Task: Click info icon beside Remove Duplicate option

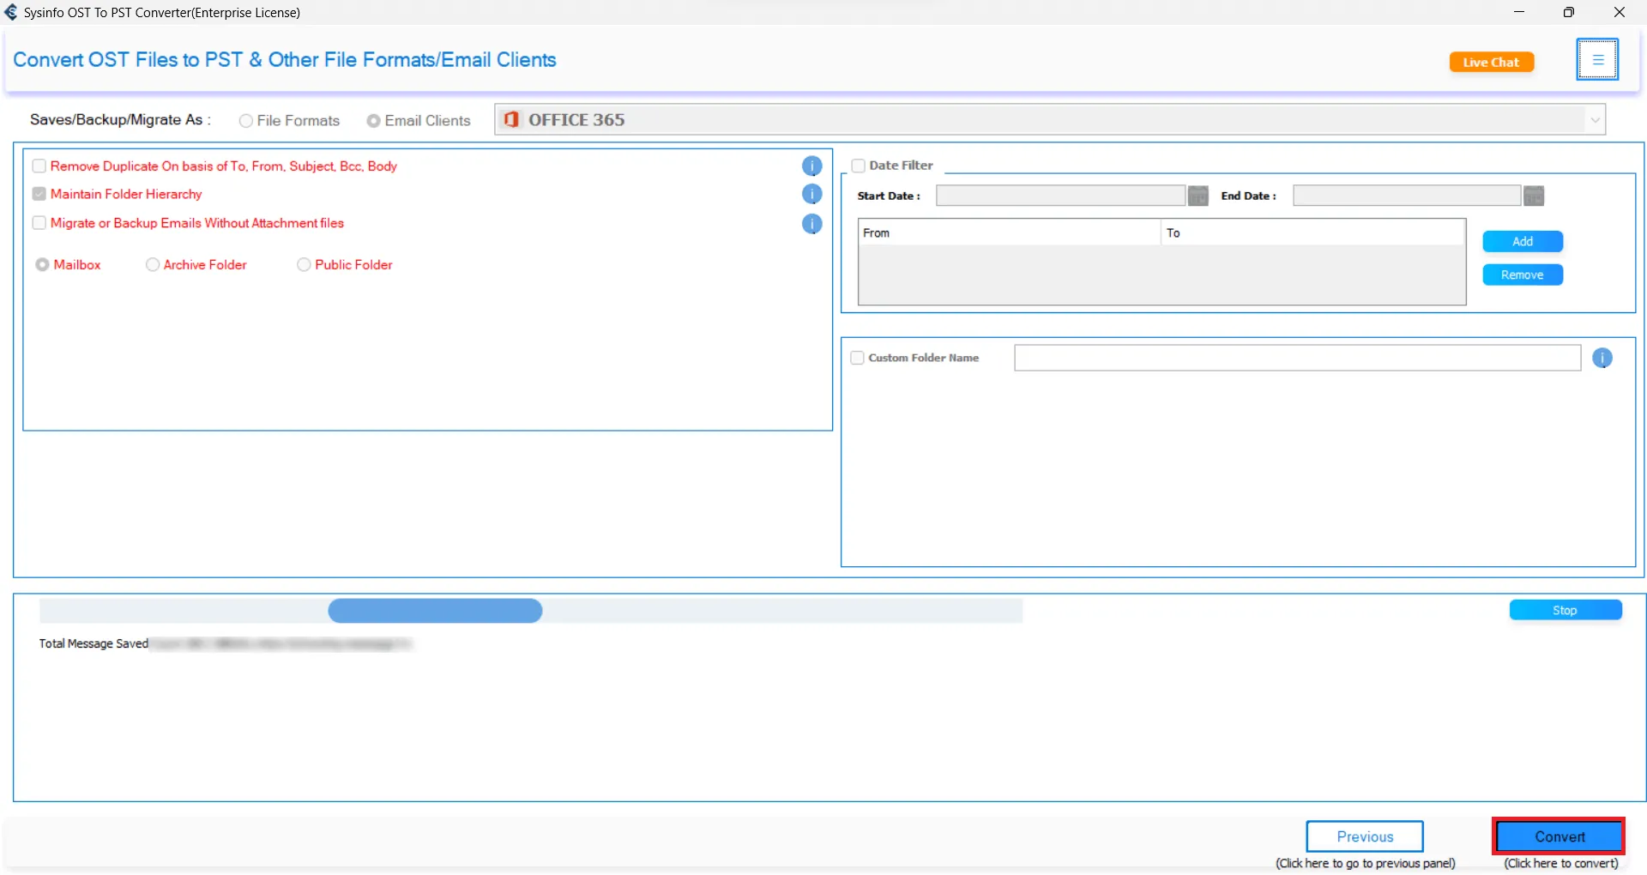Action: [811, 166]
